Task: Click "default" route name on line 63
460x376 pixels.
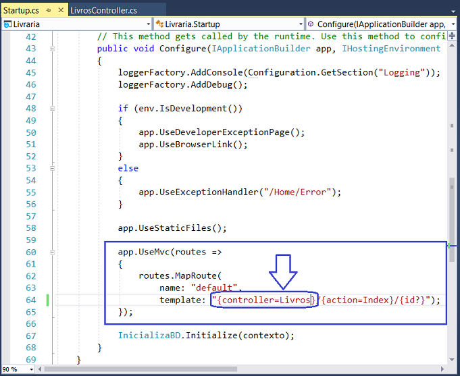Action: click(x=214, y=288)
